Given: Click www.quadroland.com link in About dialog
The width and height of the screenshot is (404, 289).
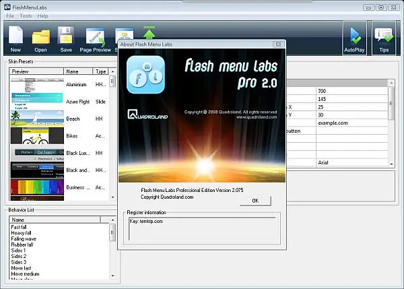Looking at the screenshot, I should coord(257,117).
